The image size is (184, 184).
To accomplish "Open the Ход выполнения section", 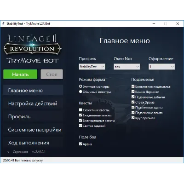I will coord(33,143).
